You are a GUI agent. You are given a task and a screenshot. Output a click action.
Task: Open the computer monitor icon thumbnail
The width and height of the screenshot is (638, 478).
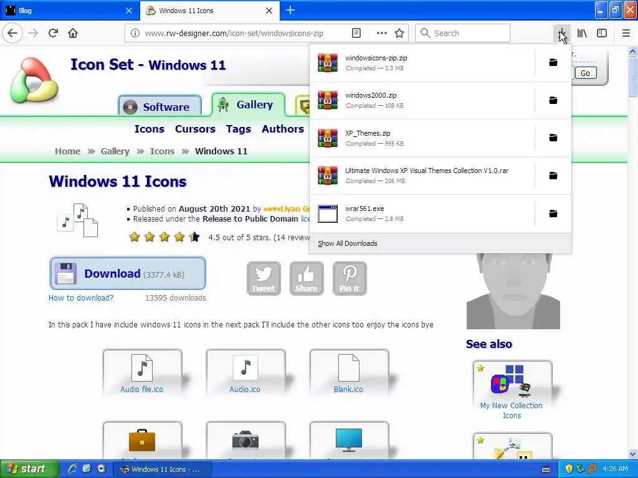click(x=349, y=441)
